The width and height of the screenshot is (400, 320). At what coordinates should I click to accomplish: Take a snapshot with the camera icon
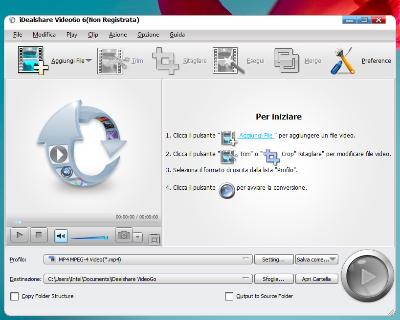pos(124,235)
